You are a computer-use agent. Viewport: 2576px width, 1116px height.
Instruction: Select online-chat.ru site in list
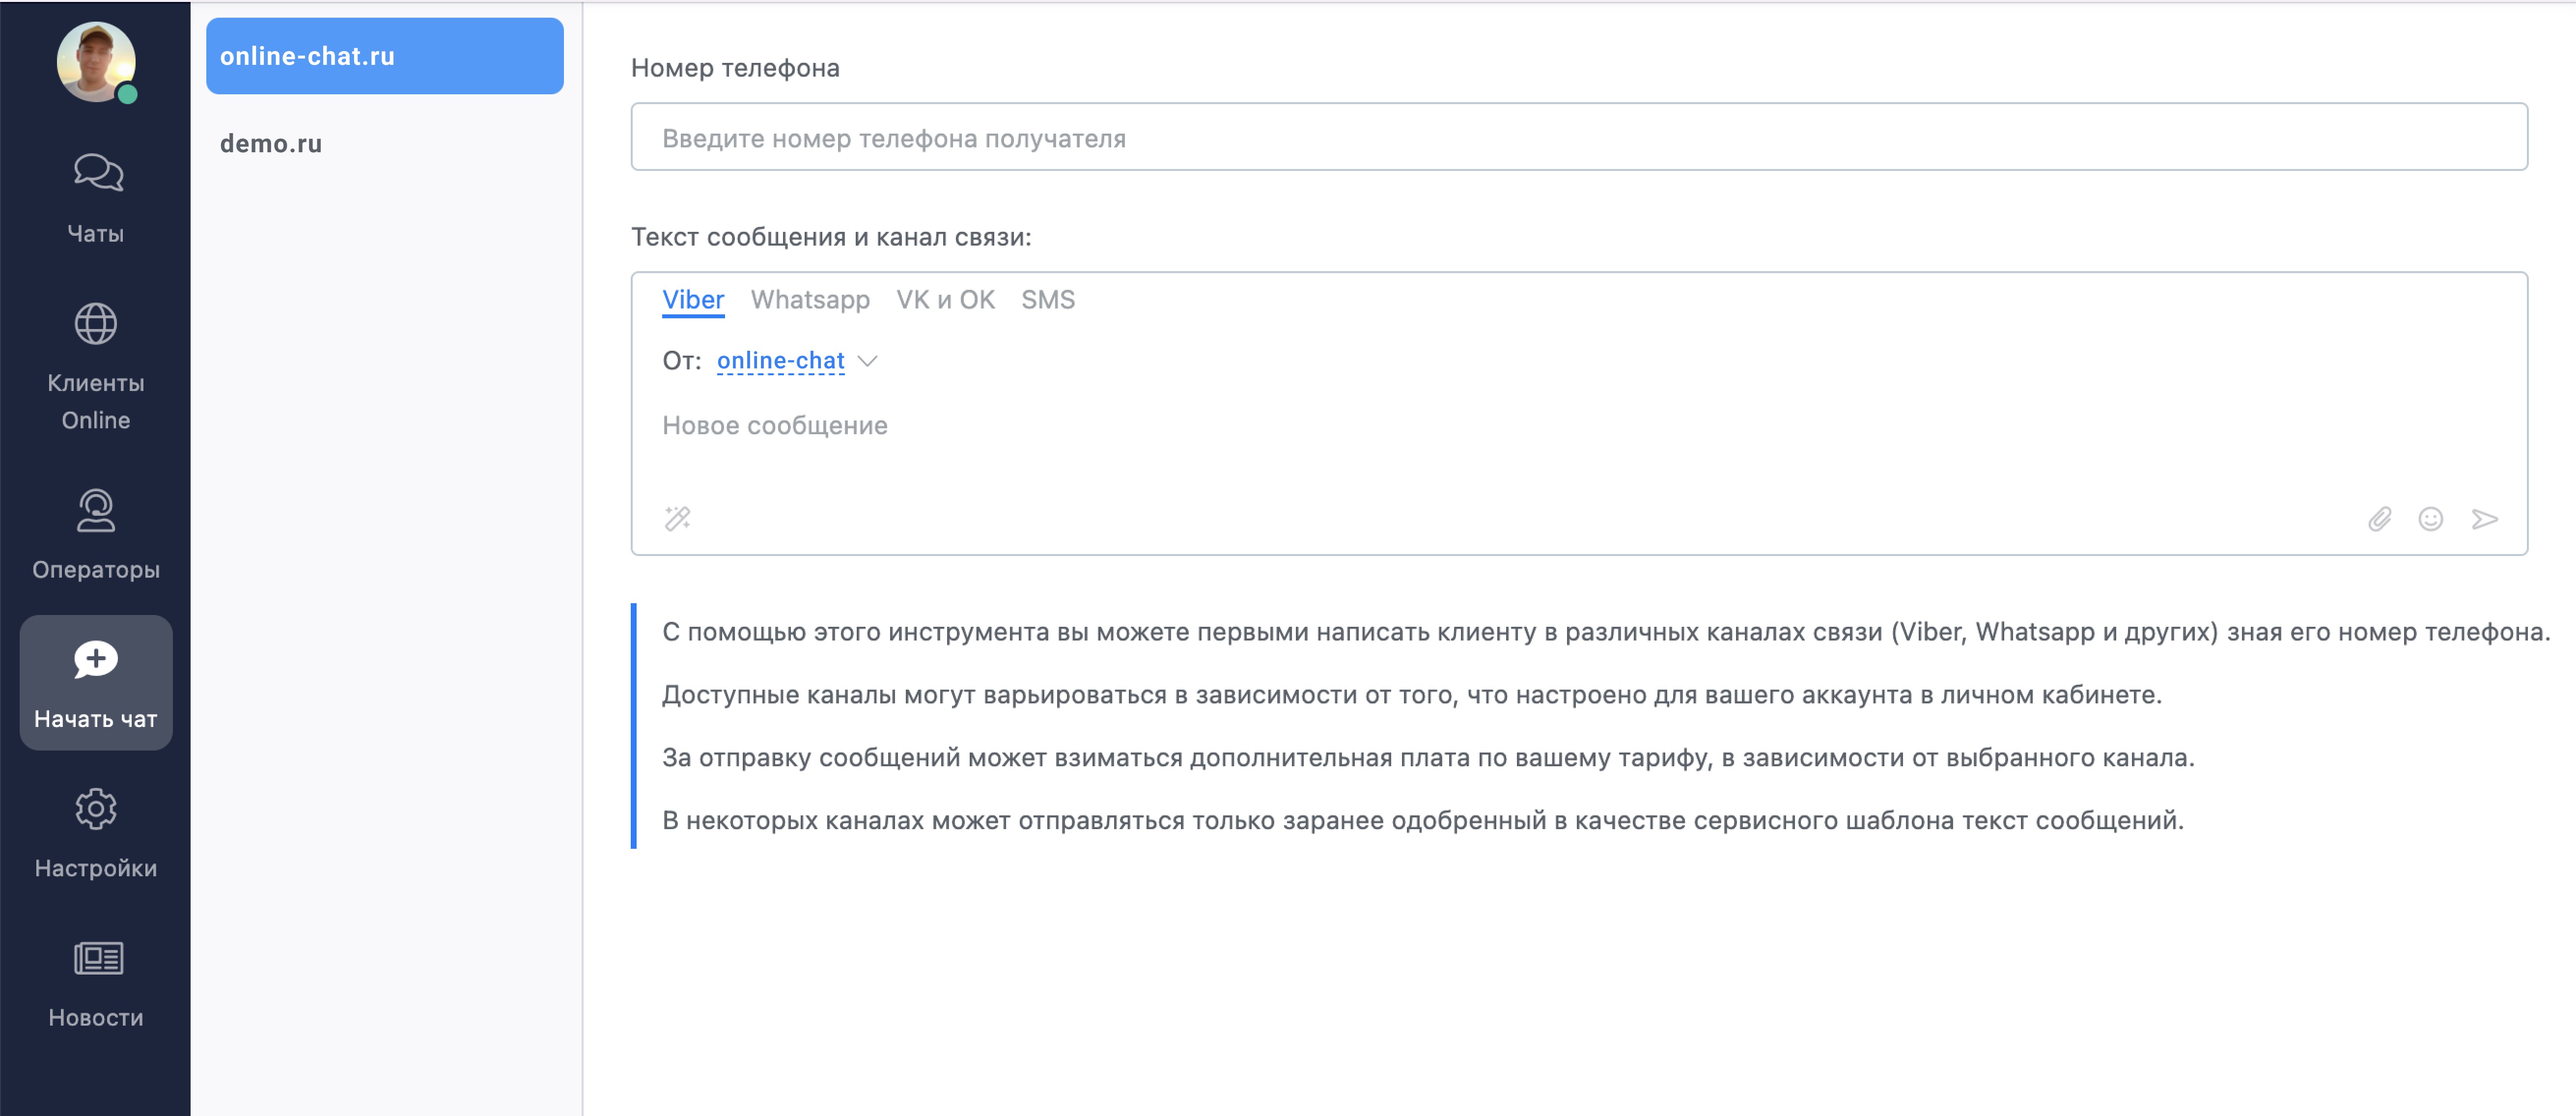coord(384,56)
